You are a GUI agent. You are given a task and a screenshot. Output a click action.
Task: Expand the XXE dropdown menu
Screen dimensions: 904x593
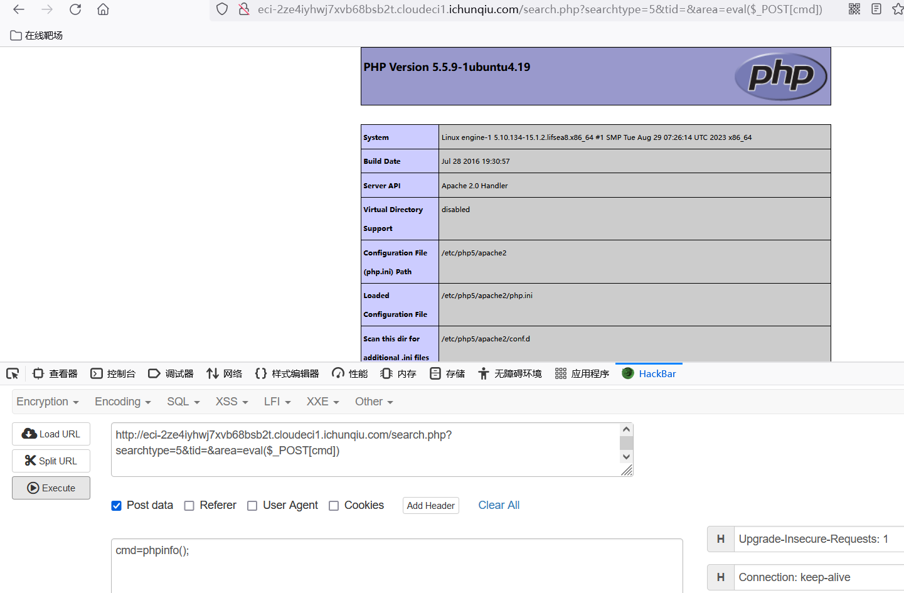click(x=322, y=402)
